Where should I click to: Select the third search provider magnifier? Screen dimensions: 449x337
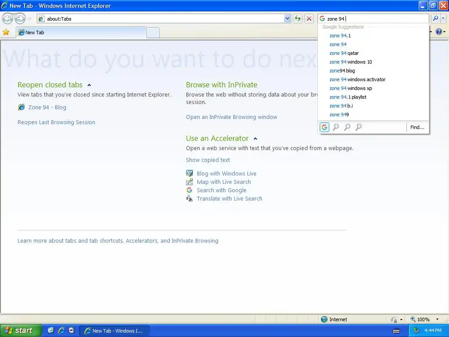347,127
